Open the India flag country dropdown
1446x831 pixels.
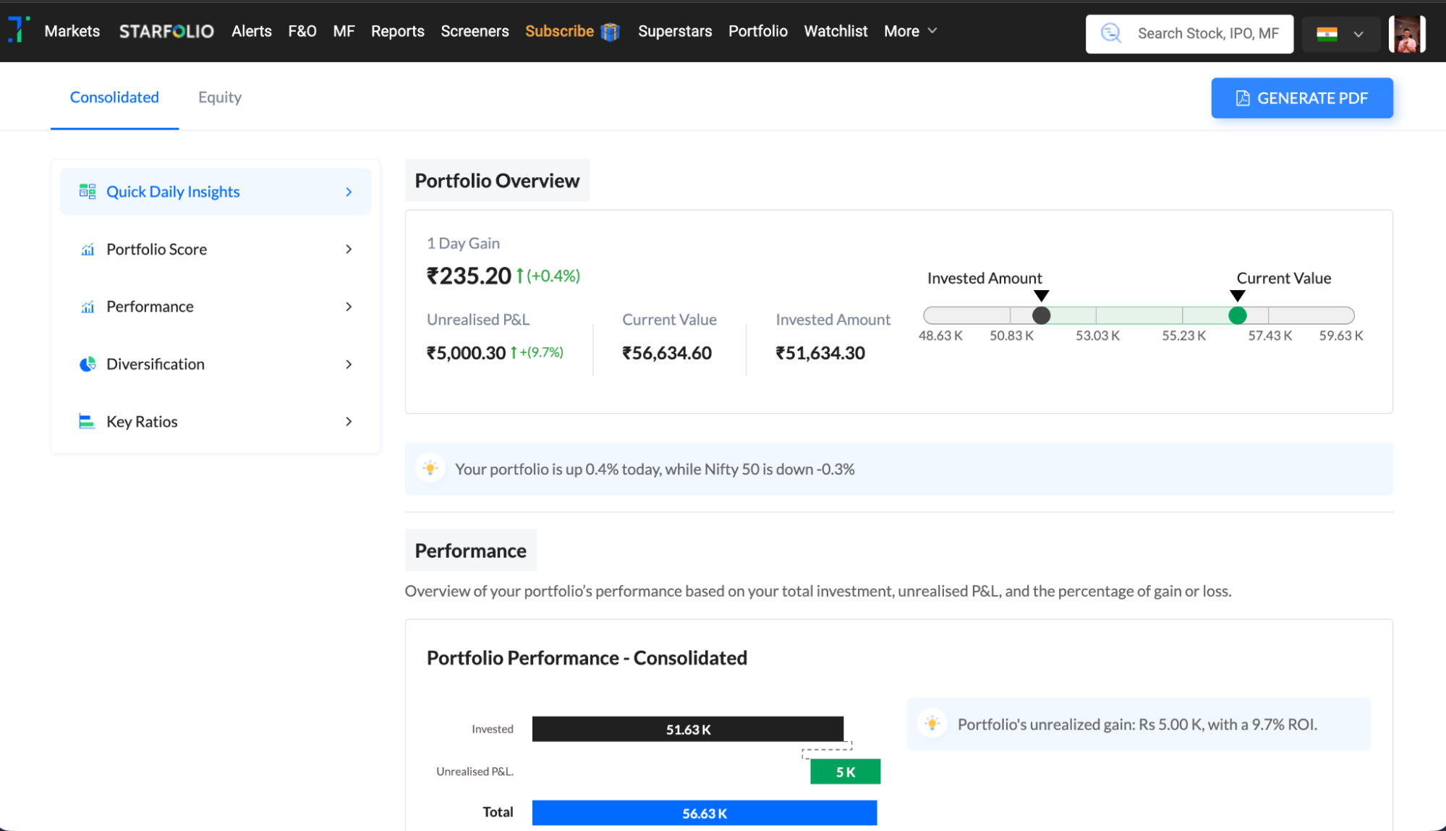pos(1340,34)
